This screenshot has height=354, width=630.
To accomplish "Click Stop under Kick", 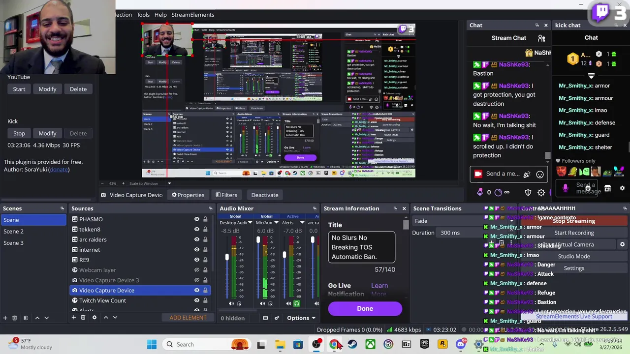I will click(19, 133).
